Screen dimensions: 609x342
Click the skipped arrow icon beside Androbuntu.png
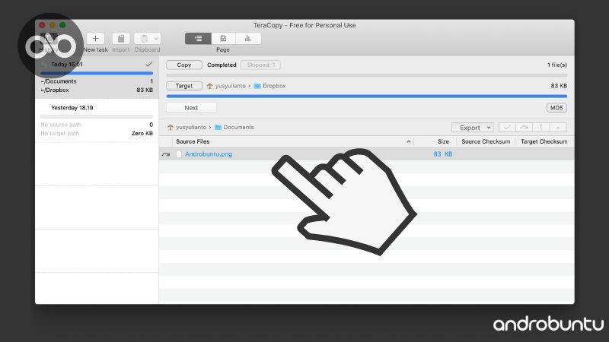tap(166, 154)
